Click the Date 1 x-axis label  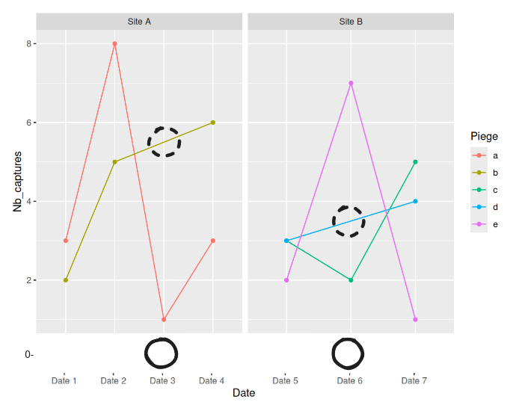64,381
